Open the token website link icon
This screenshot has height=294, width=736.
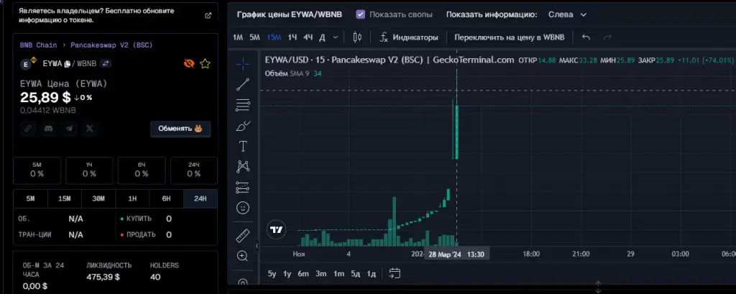click(x=28, y=129)
